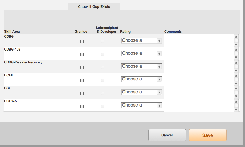Check Subrecipient & Developer box for ESG
Image resolution: width=245 pixels, height=147 pixels.
coord(103,93)
